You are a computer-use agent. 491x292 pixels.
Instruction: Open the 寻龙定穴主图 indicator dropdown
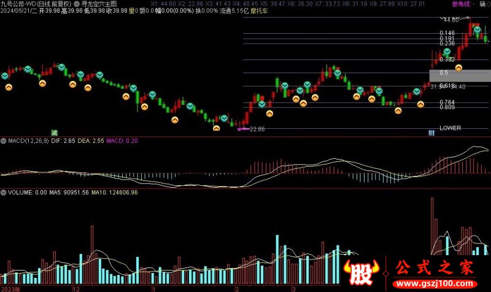(75, 3)
